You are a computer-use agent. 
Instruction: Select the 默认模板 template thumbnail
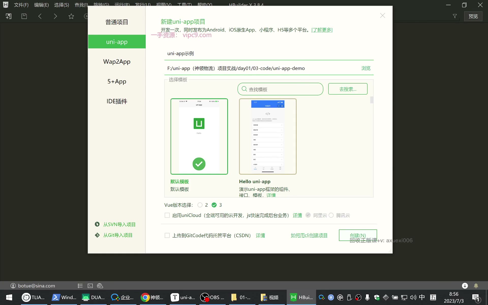pos(199,136)
